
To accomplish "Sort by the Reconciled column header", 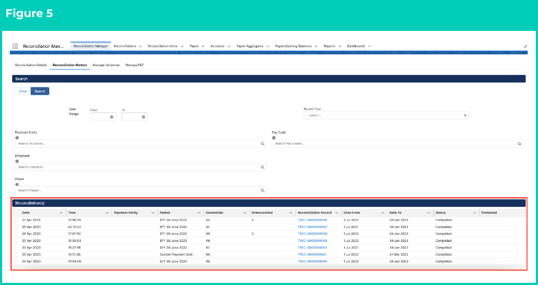I will [215, 213].
